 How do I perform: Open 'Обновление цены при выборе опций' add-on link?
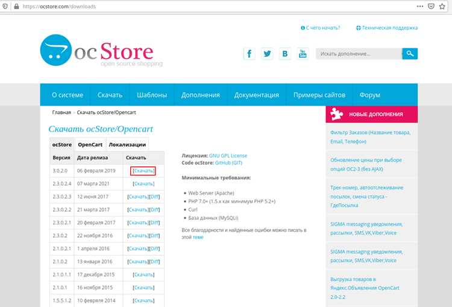click(366, 165)
